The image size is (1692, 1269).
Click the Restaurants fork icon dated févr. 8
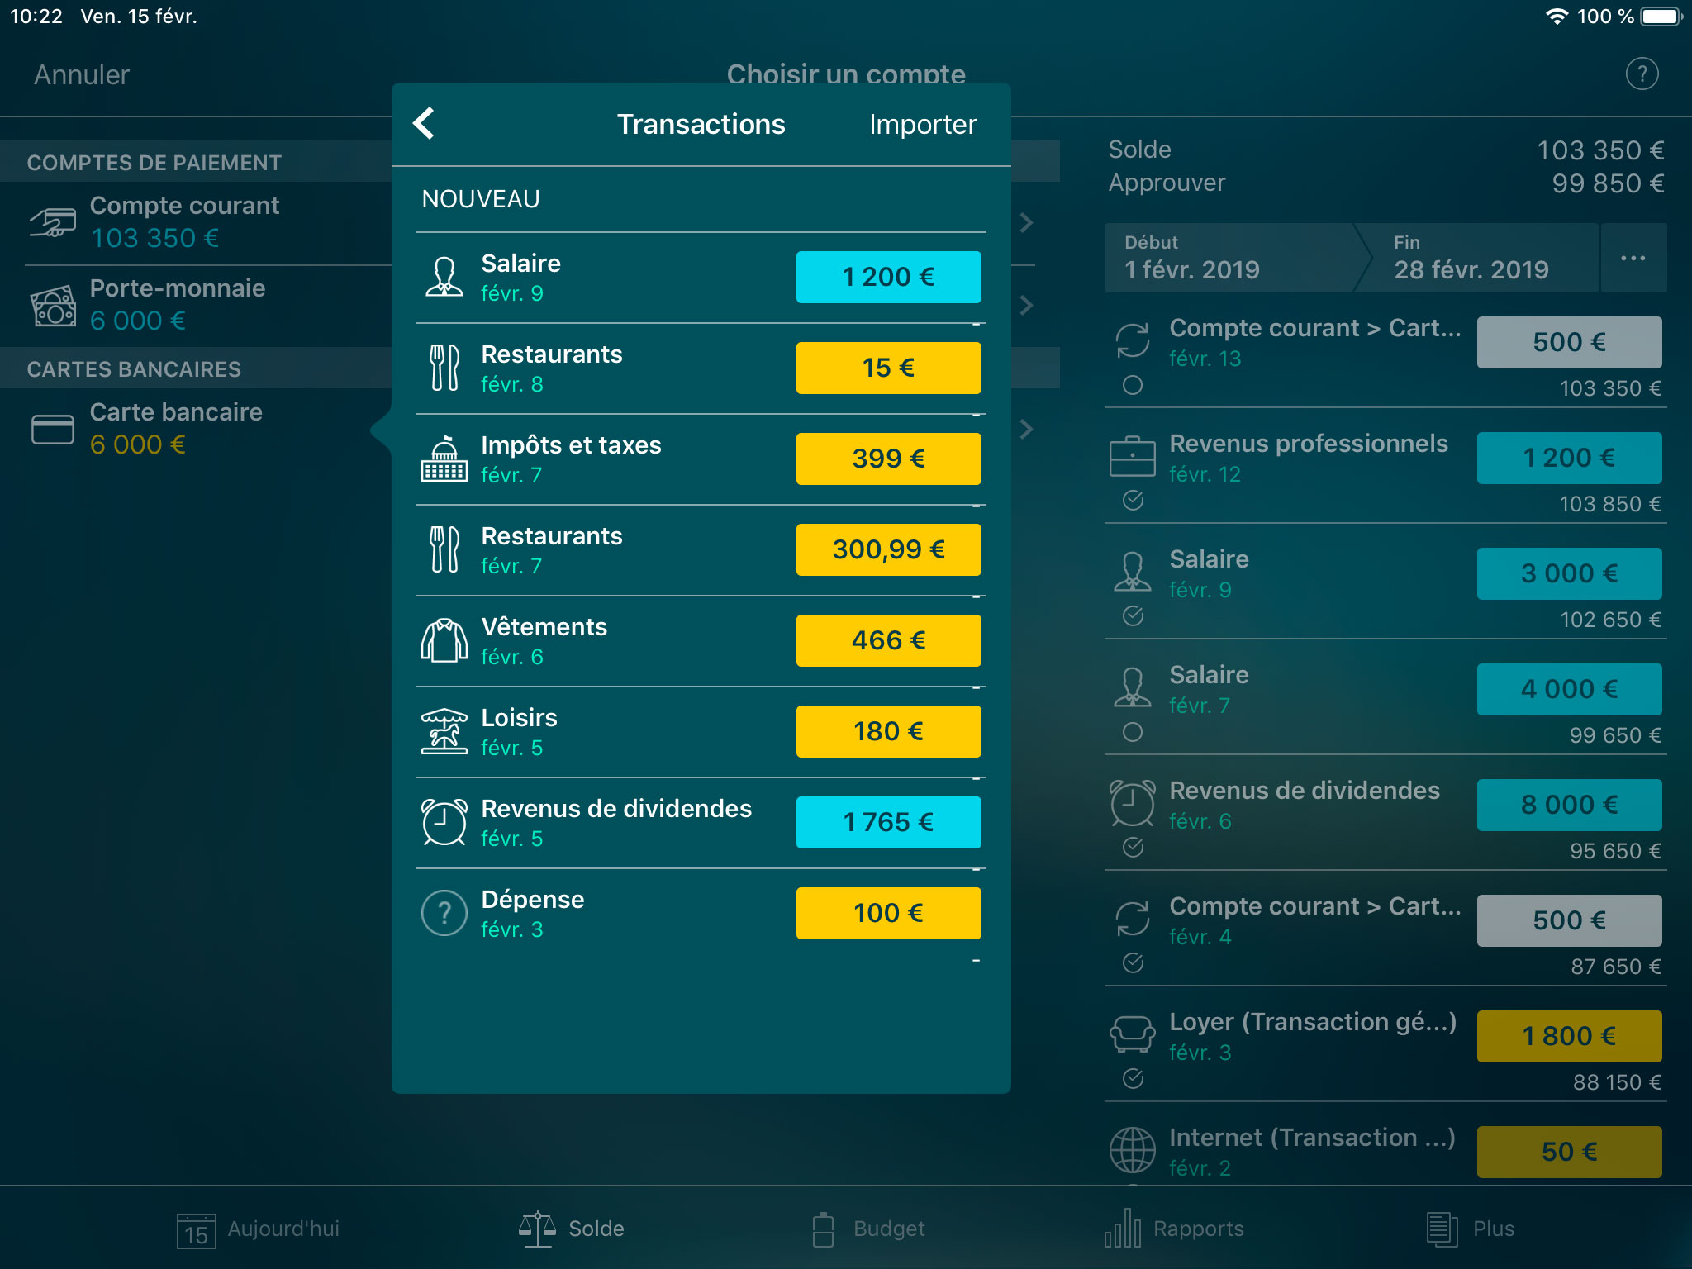pyautogui.click(x=444, y=368)
